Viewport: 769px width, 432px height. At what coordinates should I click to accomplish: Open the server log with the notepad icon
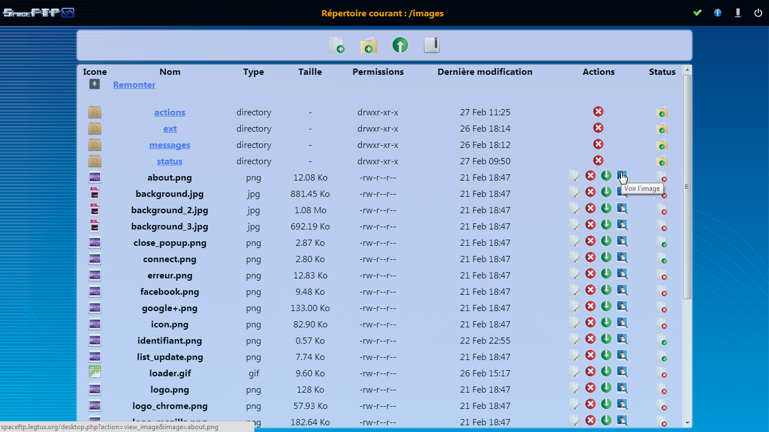tap(431, 46)
